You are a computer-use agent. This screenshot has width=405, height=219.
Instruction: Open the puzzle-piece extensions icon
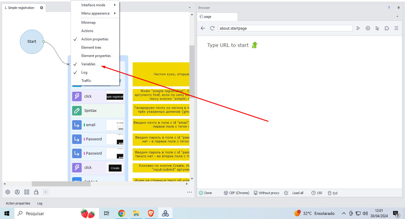click(x=387, y=28)
